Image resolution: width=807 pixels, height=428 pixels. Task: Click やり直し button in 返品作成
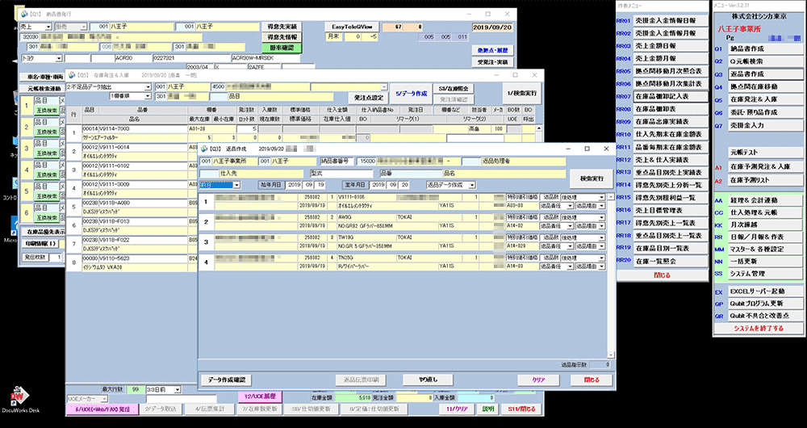[x=428, y=380]
